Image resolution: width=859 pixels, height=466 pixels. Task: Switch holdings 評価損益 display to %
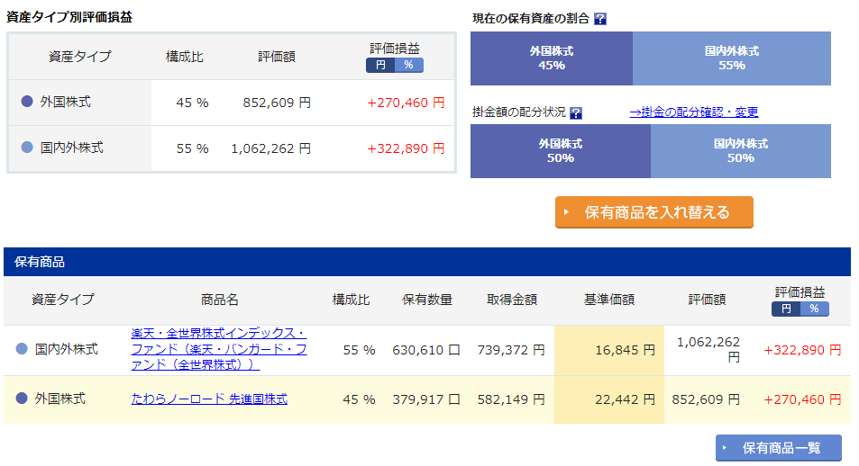[x=815, y=309]
